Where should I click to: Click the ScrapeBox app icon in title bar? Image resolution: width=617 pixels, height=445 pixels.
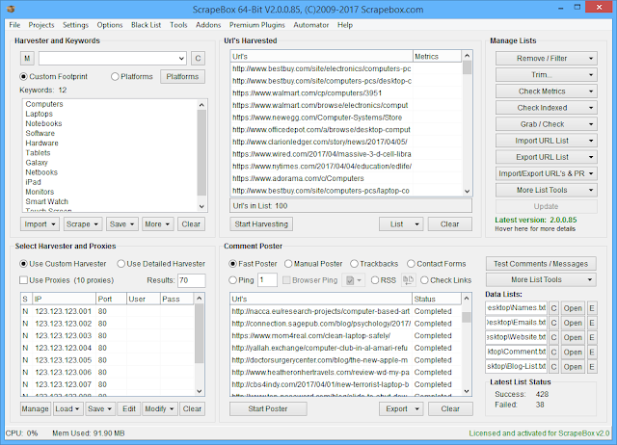12,9
